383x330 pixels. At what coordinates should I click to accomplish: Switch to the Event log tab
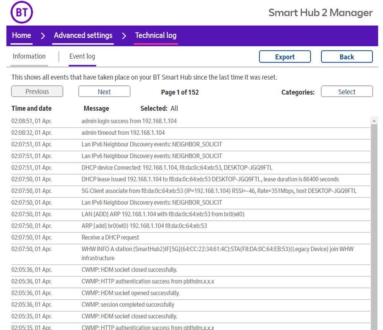(x=82, y=56)
